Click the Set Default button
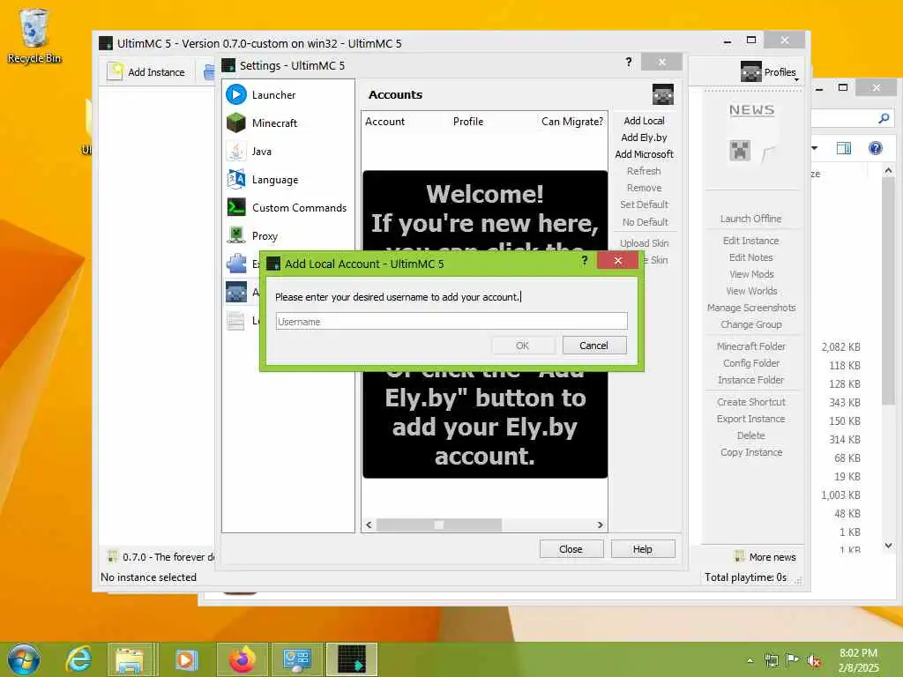The width and height of the screenshot is (903, 677). (x=644, y=205)
